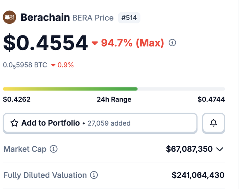This screenshot has height=189, width=245.
Task: Click the Berachain coin name heading
Action: pos(45,17)
